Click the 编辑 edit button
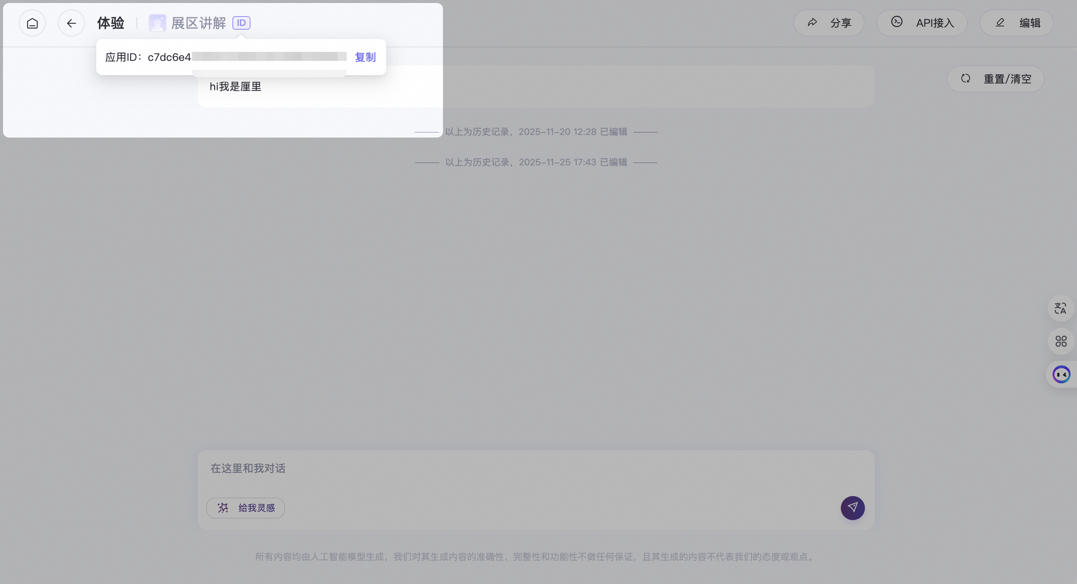This screenshot has height=584, width=1077. coord(1016,23)
